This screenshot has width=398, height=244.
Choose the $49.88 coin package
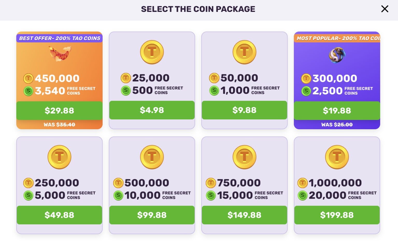(x=59, y=215)
